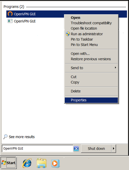Click the See more results link
Image resolution: width=129 pixels, height=170 pixels.
(22, 137)
